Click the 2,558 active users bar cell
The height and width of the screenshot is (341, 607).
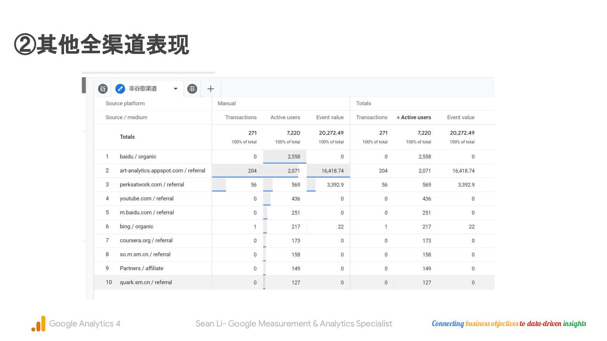[285, 157]
